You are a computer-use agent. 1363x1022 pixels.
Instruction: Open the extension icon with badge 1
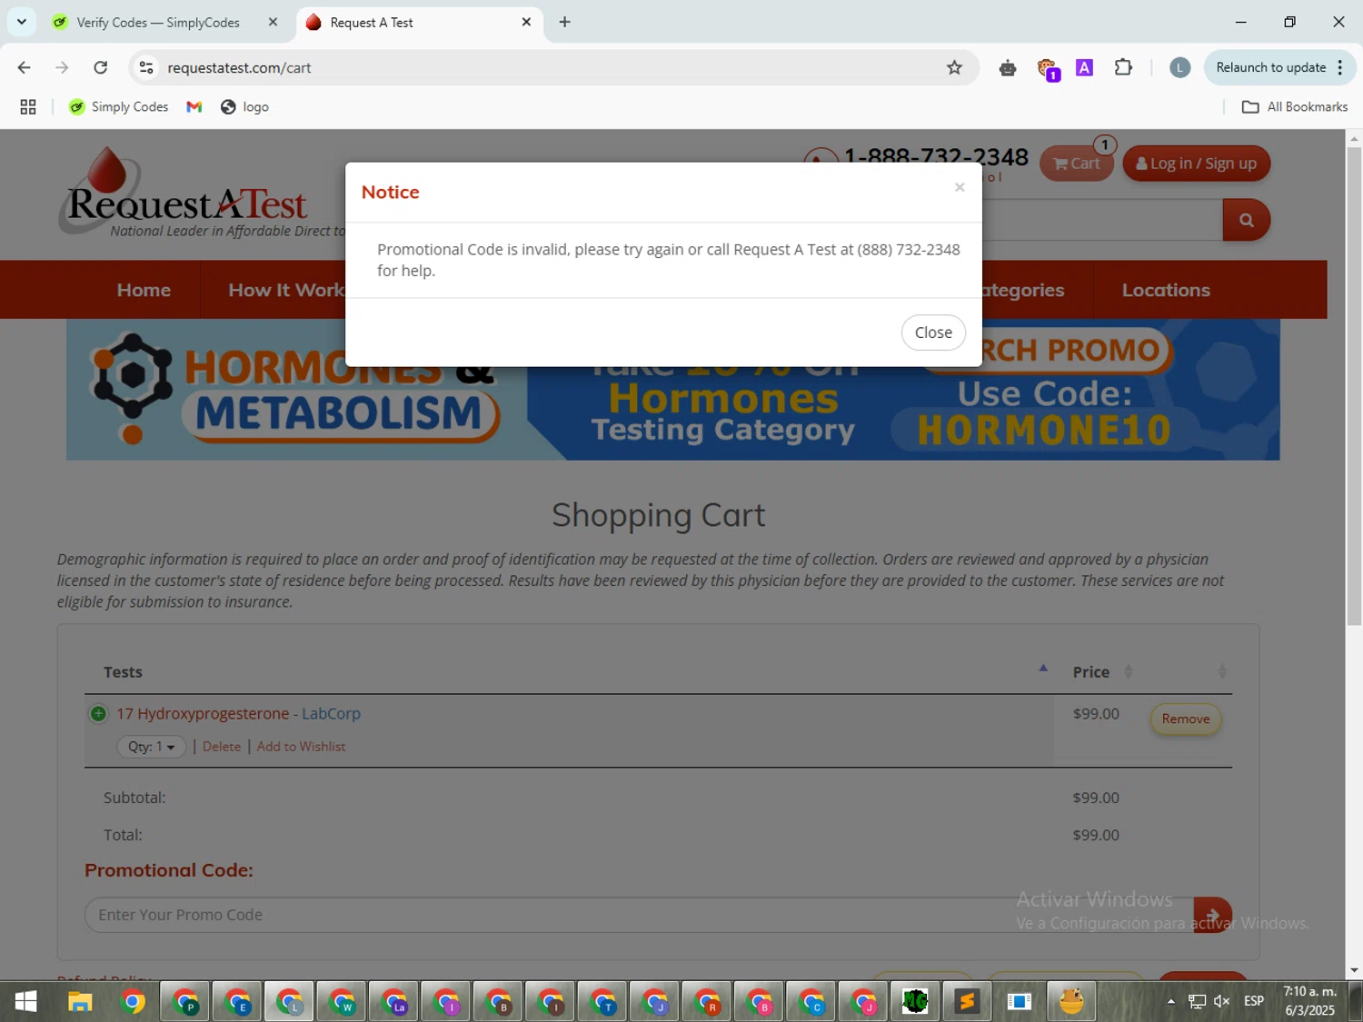[x=1047, y=69]
